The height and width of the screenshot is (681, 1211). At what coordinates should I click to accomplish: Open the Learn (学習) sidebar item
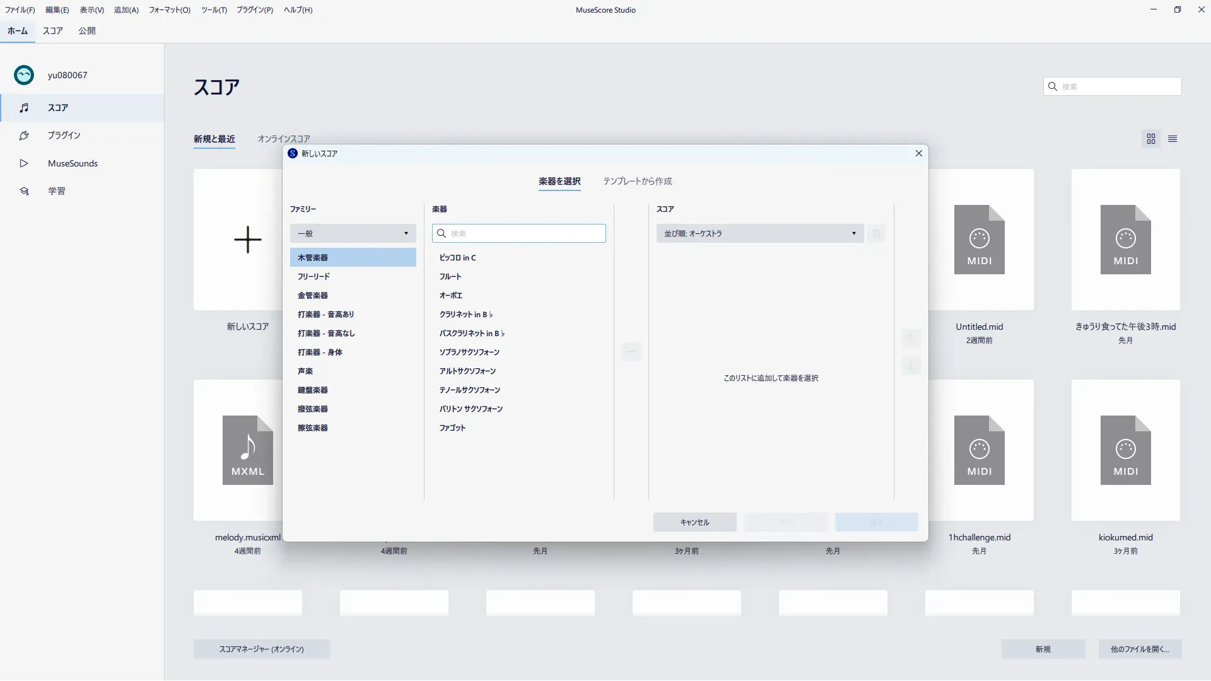click(x=56, y=191)
